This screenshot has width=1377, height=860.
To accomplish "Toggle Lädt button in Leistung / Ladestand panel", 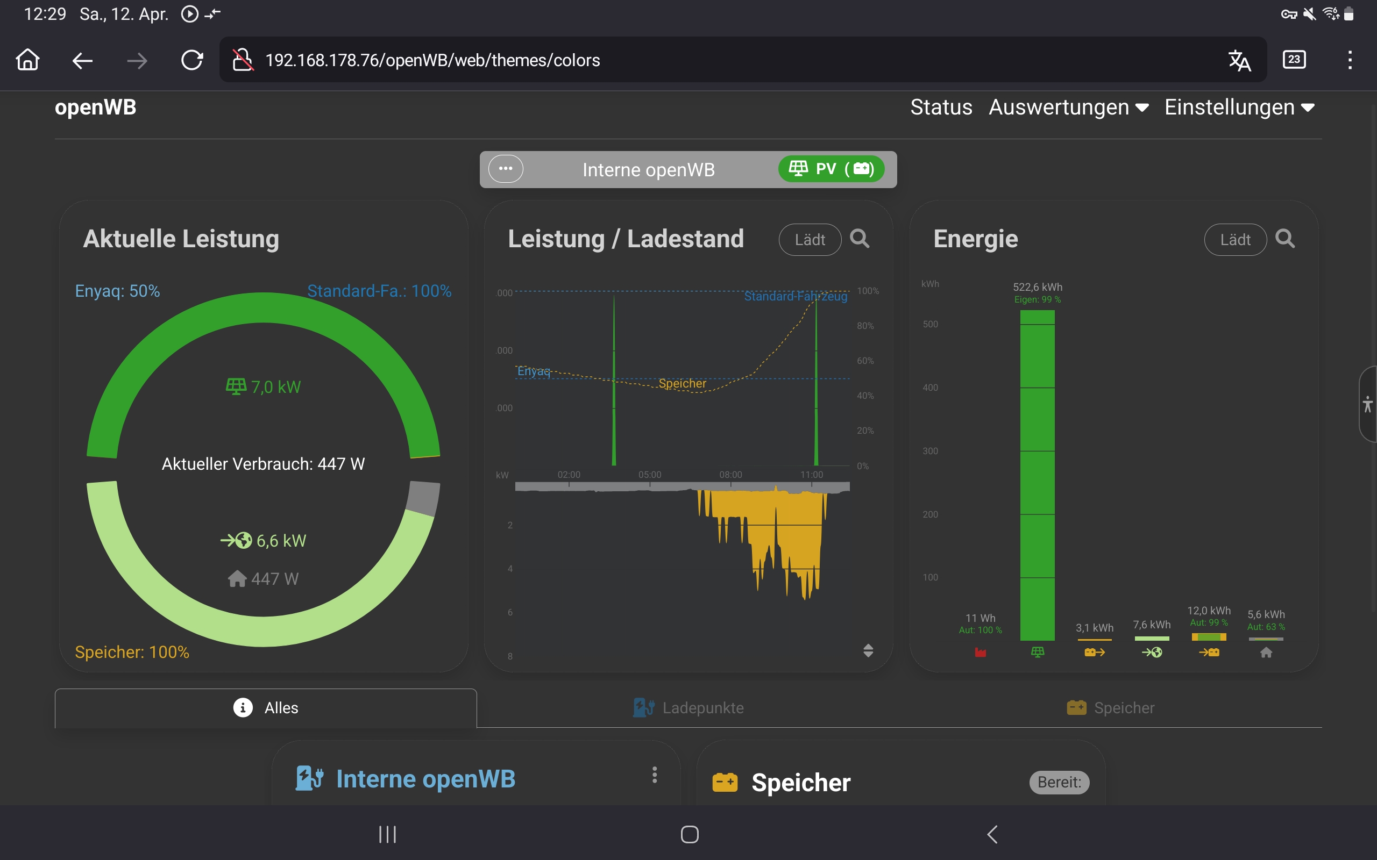I will [809, 240].
